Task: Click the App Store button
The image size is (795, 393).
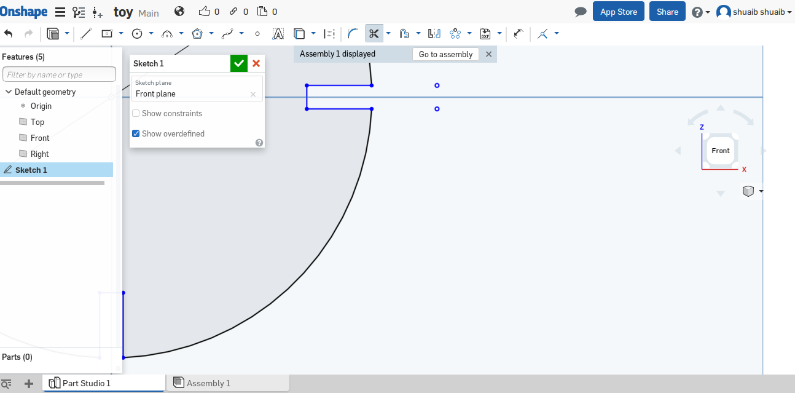Action: point(619,12)
